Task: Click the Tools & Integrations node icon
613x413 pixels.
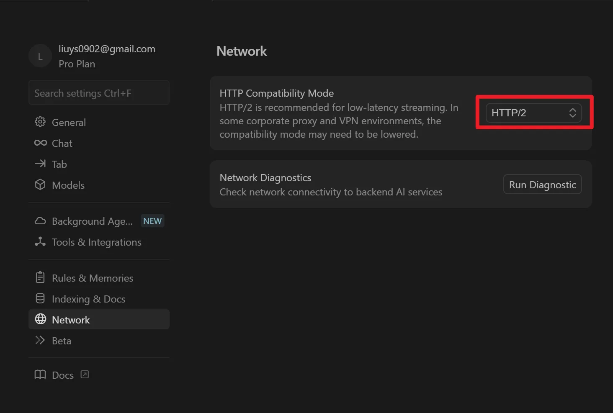Action: click(x=40, y=241)
